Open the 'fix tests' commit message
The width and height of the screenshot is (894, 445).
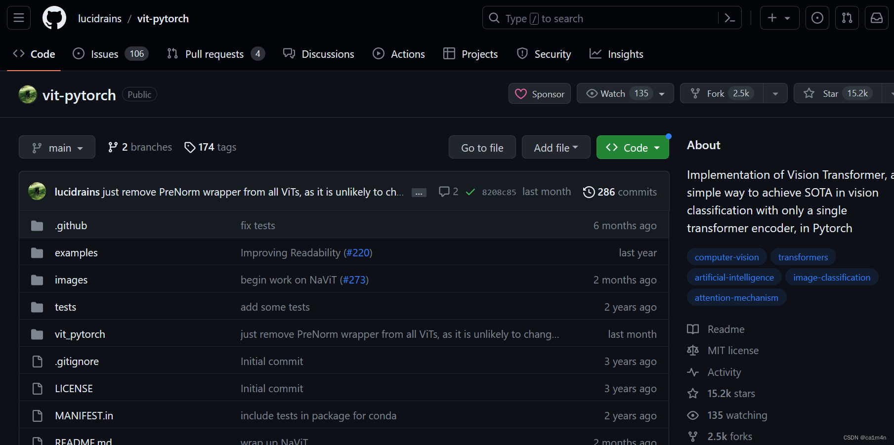(258, 226)
